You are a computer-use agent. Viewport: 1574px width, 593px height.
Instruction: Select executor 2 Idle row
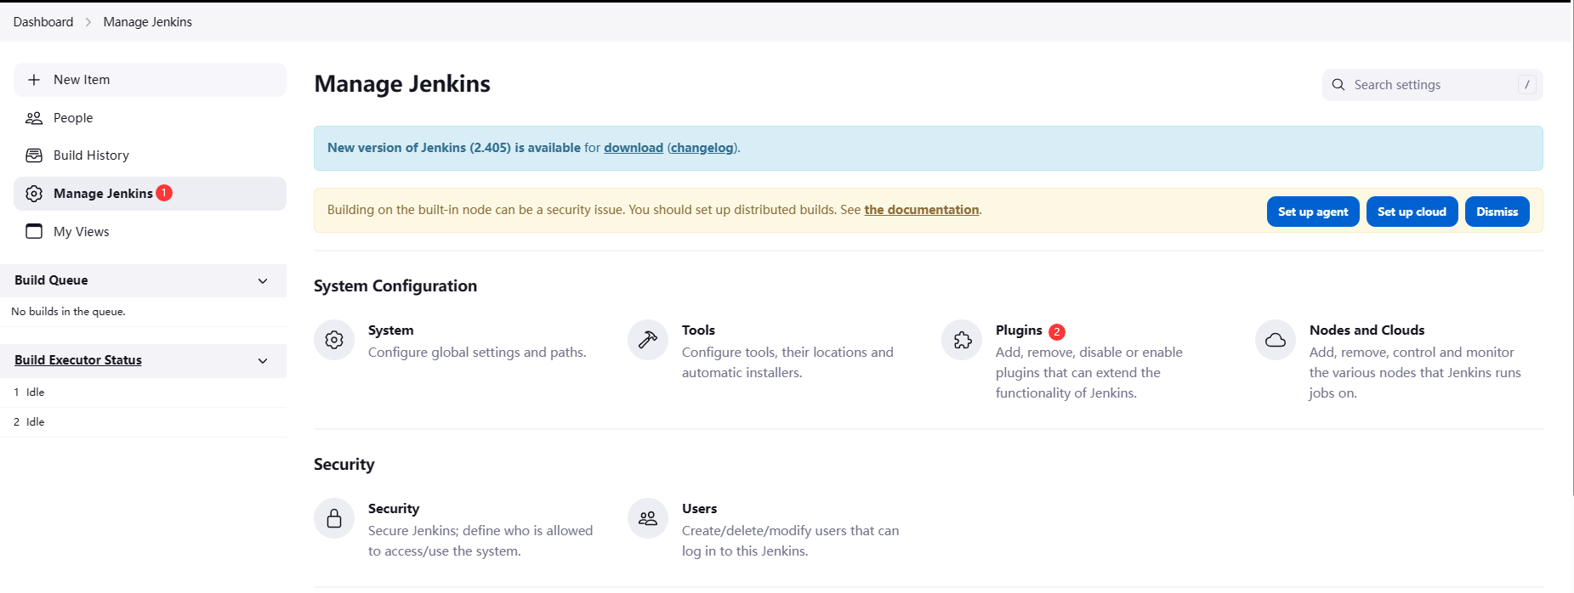143,422
